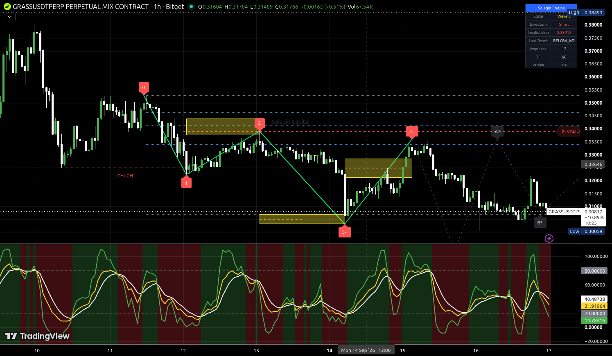
Task: Click the Low 0.30059 price label
Action: [587, 231]
